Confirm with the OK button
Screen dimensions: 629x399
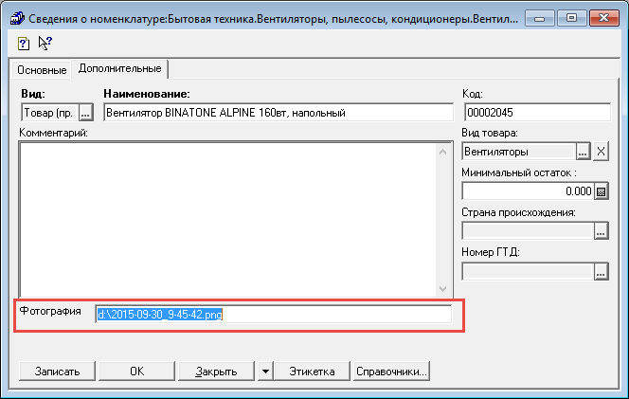(x=136, y=371)
